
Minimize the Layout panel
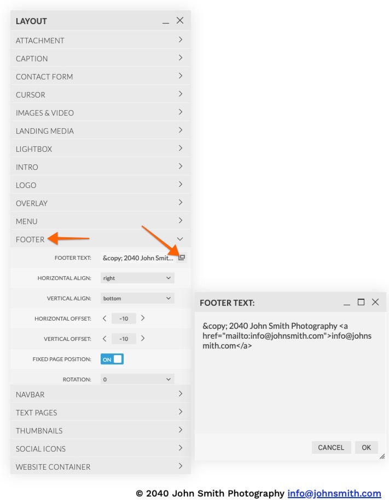tap(166, 21)
